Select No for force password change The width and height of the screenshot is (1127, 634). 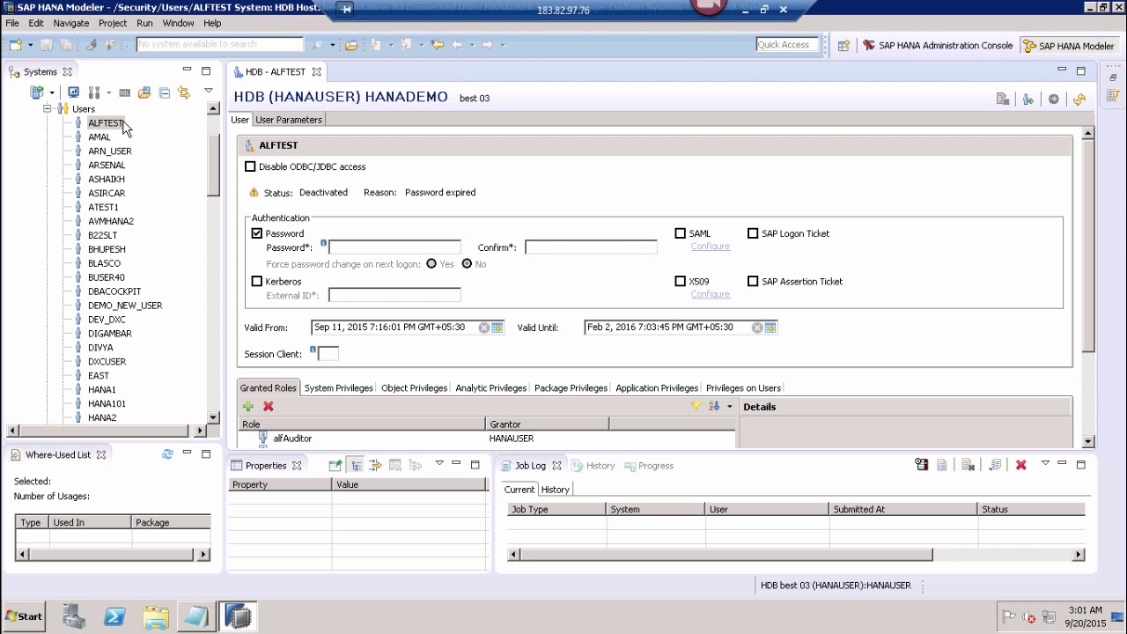point(467,264)
